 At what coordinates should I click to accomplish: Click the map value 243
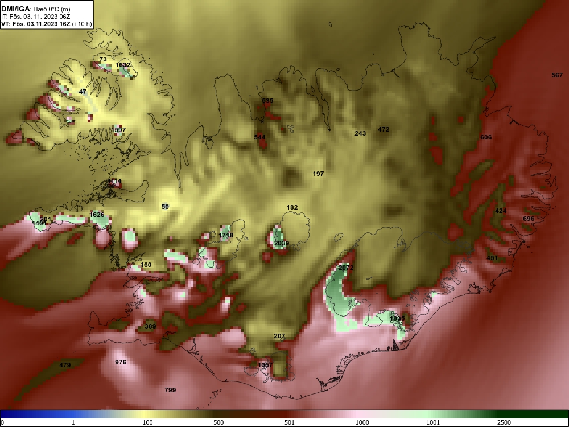(360, 134)
